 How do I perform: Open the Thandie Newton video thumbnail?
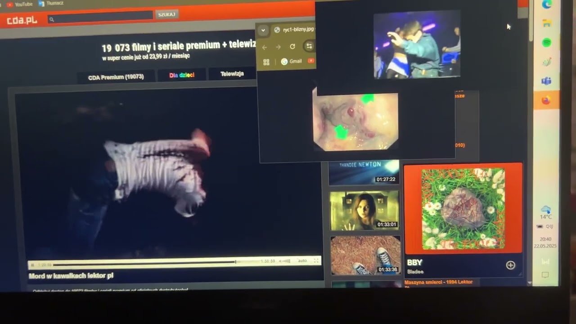point(364,172)
